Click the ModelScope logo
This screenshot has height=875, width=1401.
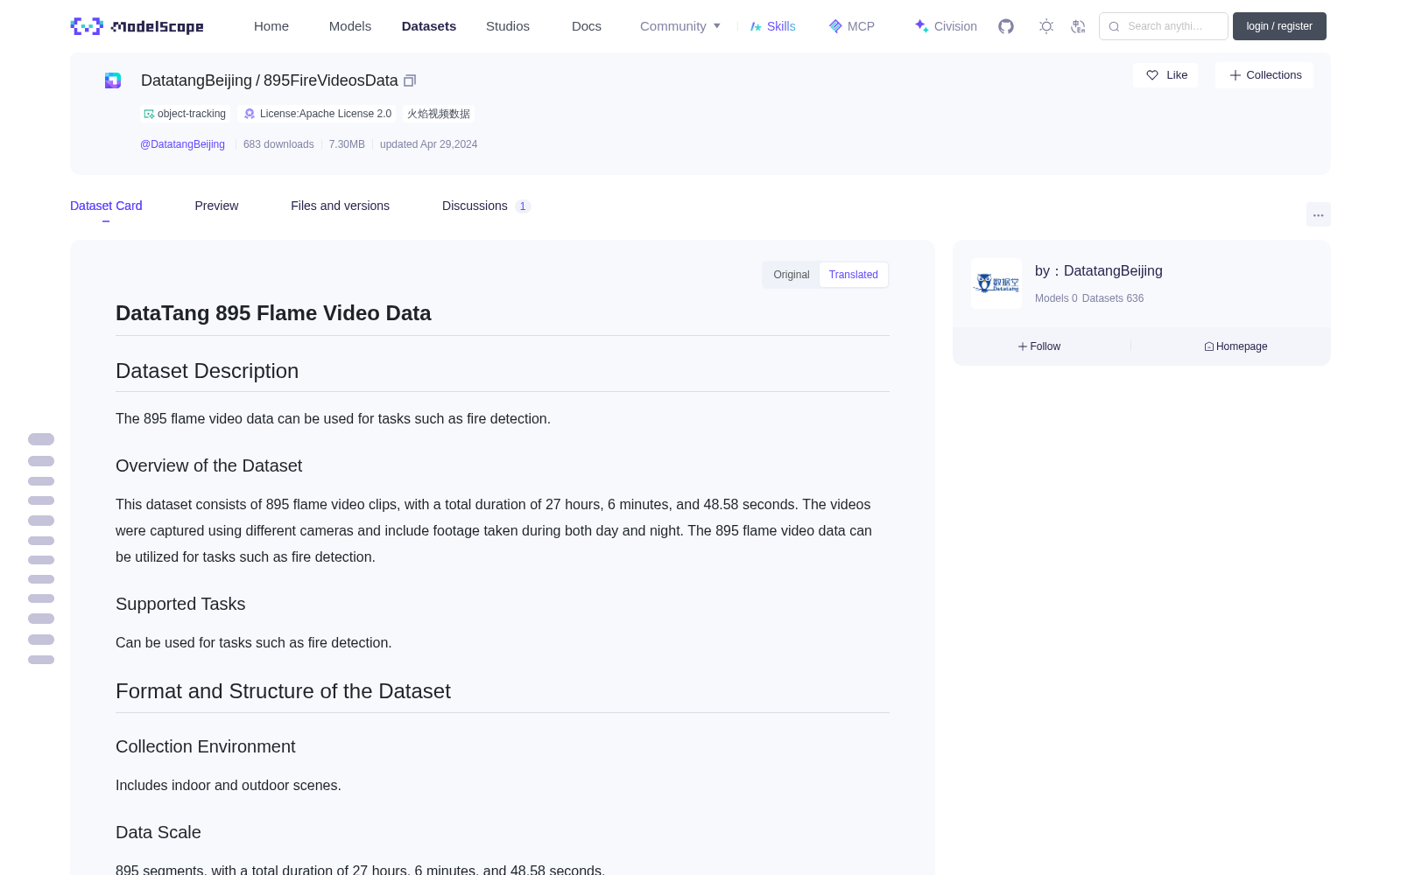(x=137, y=26)
